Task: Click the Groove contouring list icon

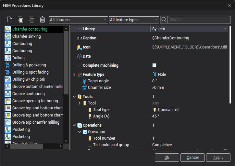Action: tap(8, 94)
